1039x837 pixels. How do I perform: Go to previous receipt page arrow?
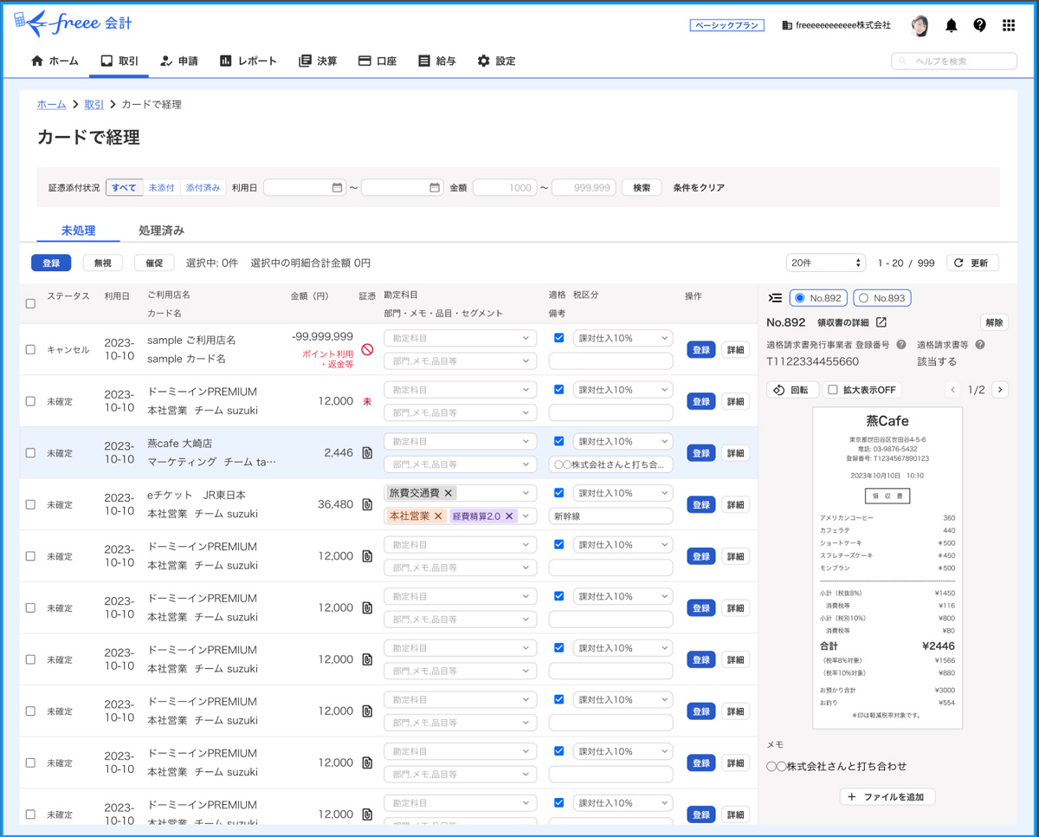952,390
